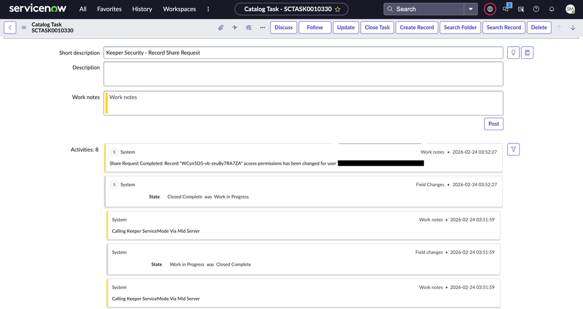The height and width of the screenshot is (309, 583).
Task: Open the SM user profile avatar
Action: pyautogui.click(x=570, y=9)
